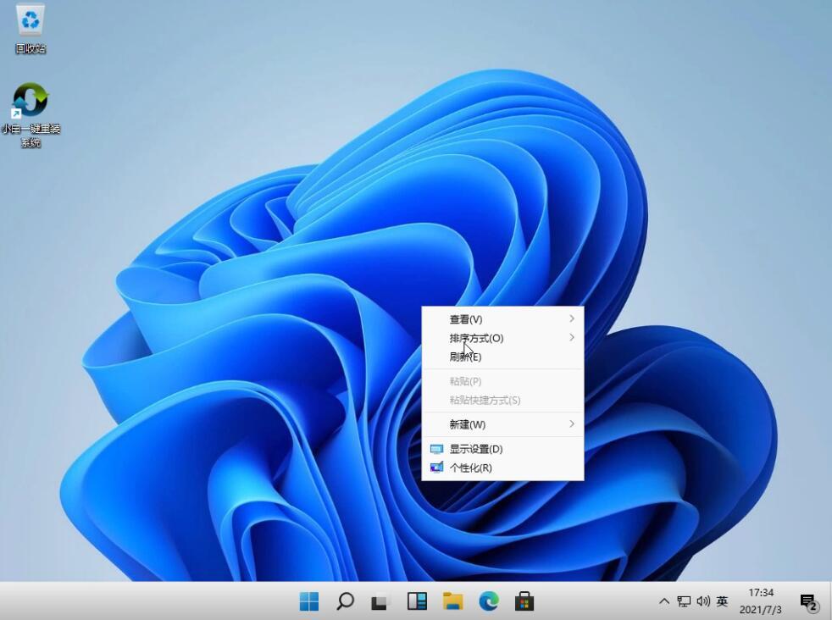Open File Explorer from the taskbar
This screenshot has height=620, width=832.
(453, 601)
